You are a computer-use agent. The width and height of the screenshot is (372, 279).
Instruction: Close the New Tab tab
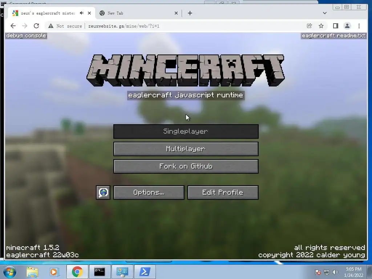176,13
